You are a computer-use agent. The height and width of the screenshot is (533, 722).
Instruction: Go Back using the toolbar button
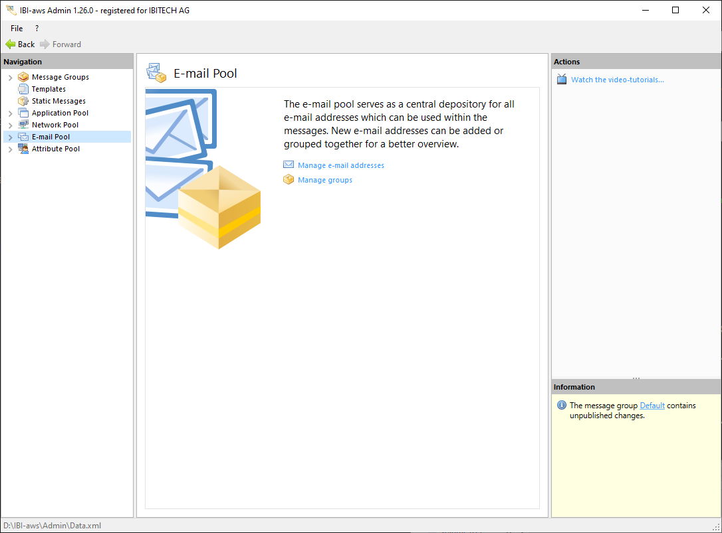(20, 44)
